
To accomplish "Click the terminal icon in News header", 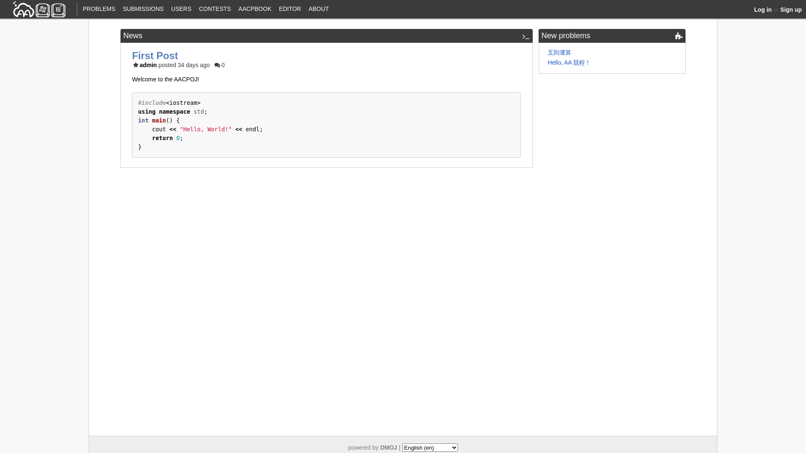I will click(x=526, y=36).
